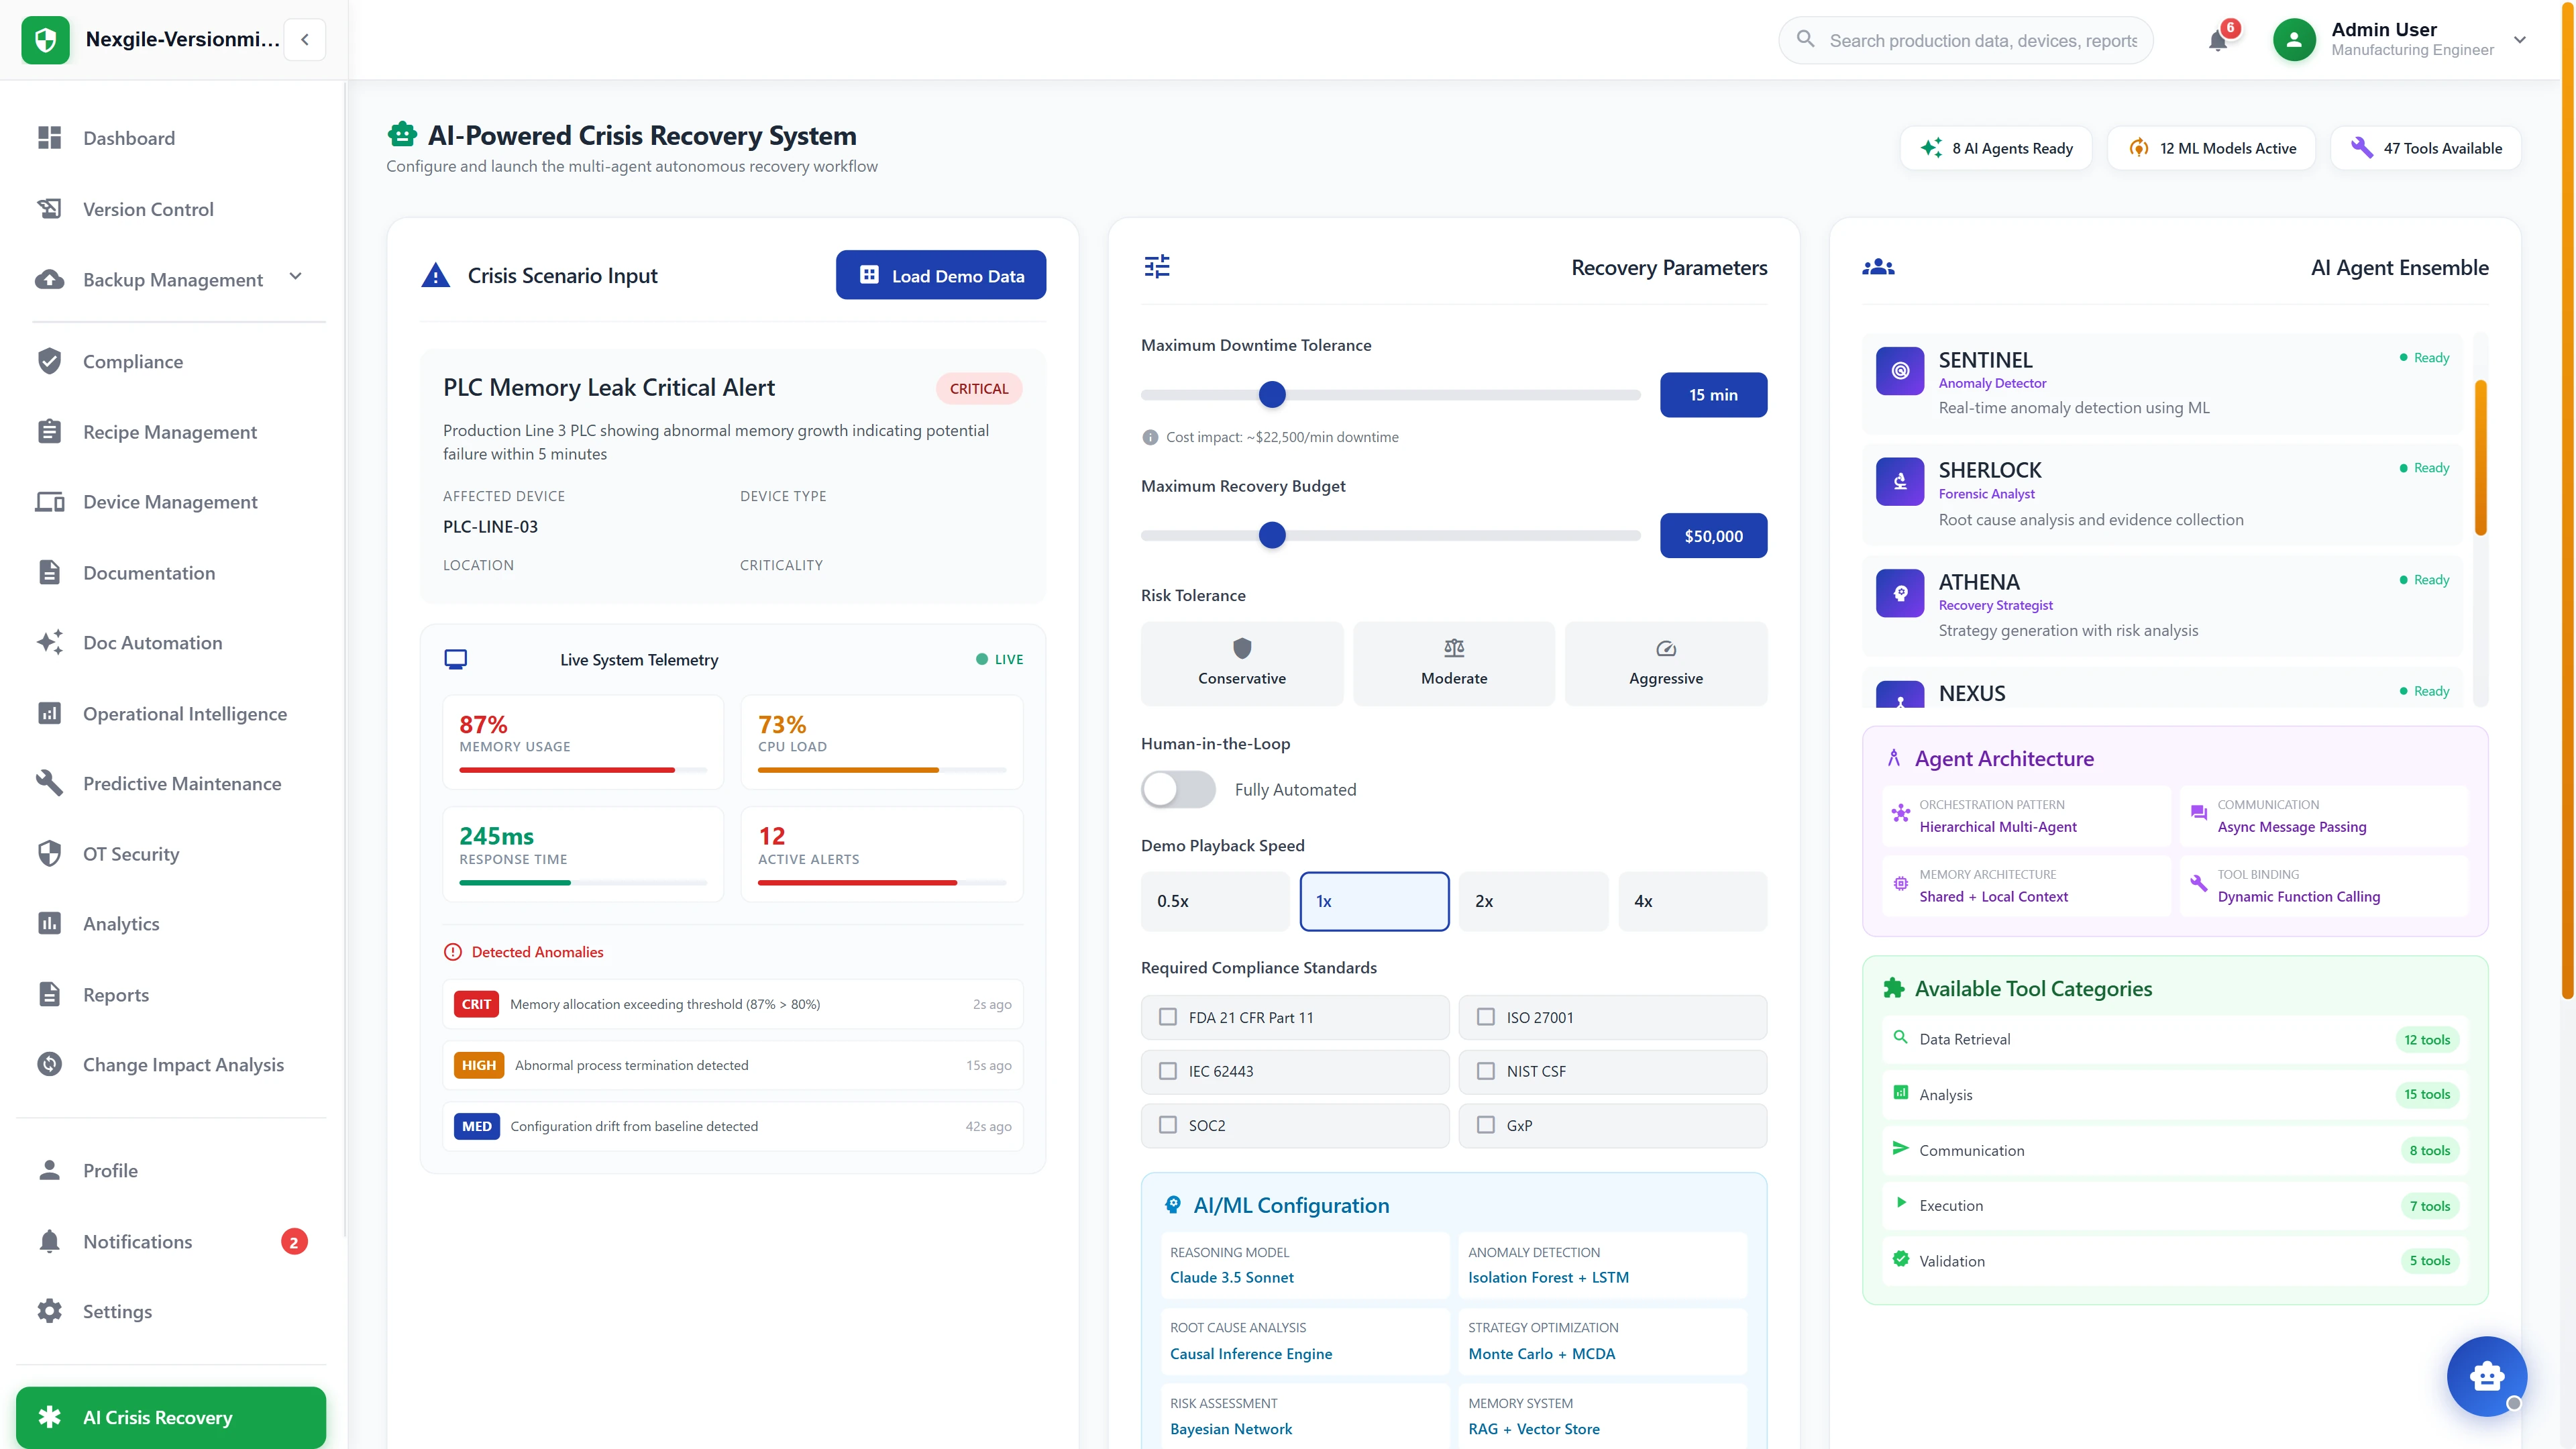The height and width of the screenshot is (1449, 2576).
Task: Click the Maximum Downtime Tolerance slider handle
Action: [1272, 395]
